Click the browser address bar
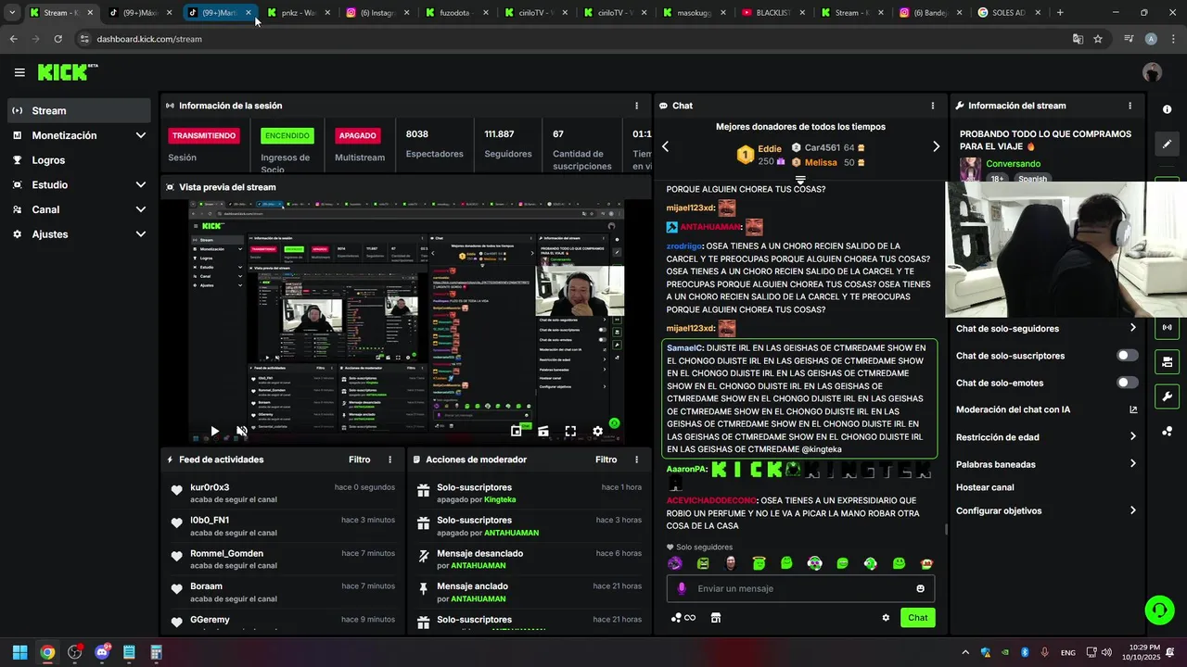This screenshot has height=667, width=1187. pos(575,39)
